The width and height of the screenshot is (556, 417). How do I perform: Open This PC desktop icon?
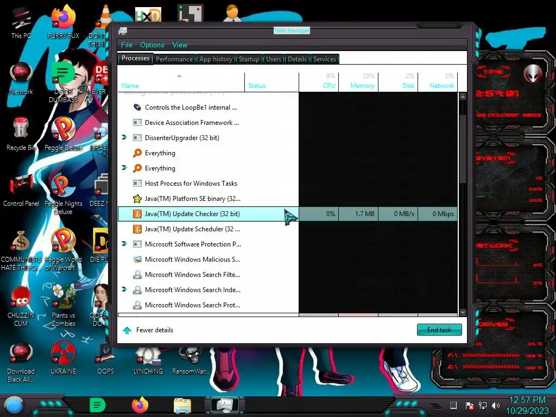tap(21, 23)
